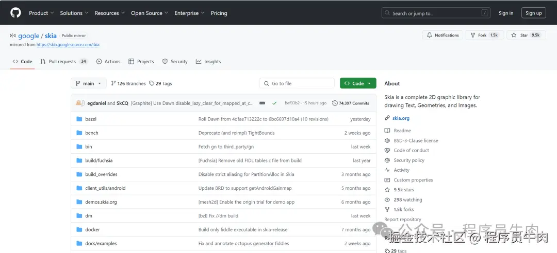557x253 pixels.
Task: Switch to the Actions tab
Action: point(108,62)
